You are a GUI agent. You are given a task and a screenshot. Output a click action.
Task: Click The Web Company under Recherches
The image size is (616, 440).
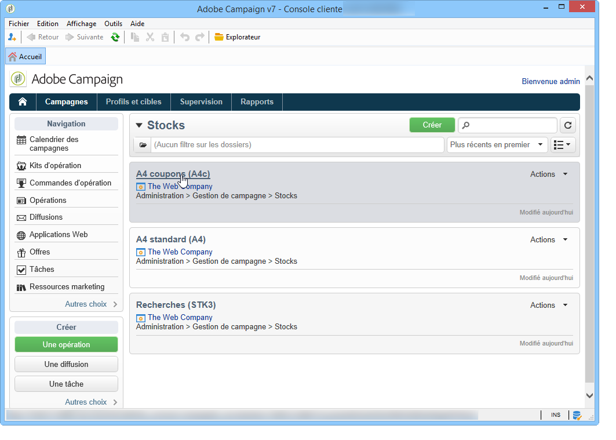click(180, 318)
